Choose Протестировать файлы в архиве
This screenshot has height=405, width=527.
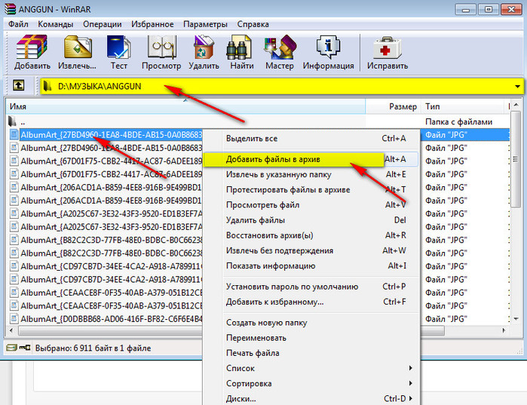click(x=311, y=189)
